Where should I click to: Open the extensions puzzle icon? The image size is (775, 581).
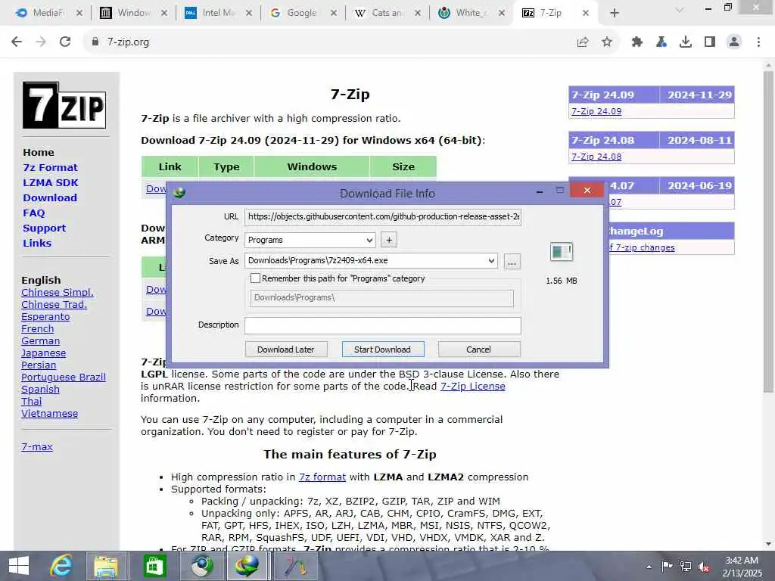click(x=637, y=42)
